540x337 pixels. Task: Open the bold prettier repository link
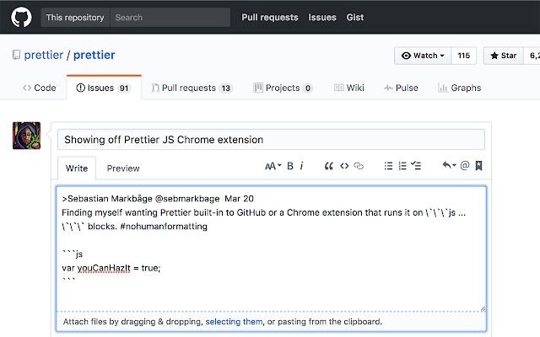pyautogui.click(x=94, y=55)
